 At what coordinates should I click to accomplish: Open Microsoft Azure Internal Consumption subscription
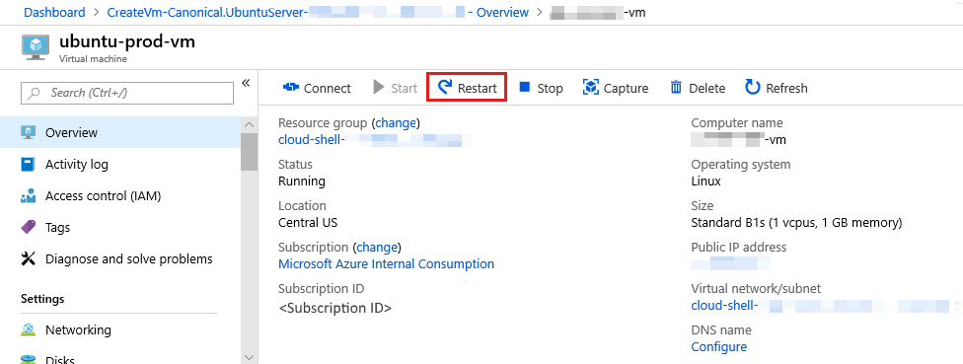pos(387,264)
